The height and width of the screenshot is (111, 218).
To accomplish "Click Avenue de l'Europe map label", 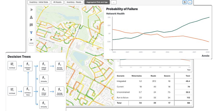I will pyautogui.click(x=47, y=40).
